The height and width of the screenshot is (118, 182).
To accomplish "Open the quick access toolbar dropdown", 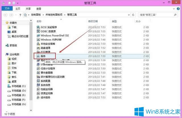I will [x=18, y=3].
